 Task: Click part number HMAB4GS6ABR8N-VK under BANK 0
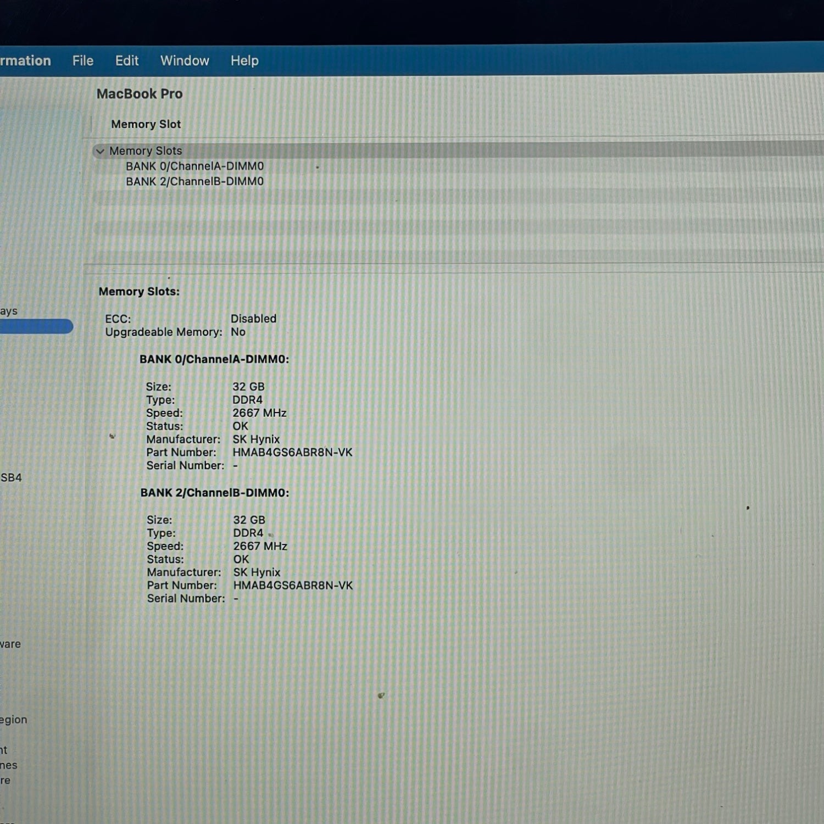[292, 453]
